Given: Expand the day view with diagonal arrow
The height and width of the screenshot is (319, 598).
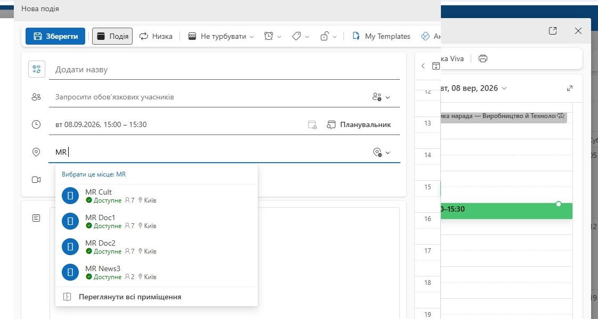Looking at the screenshot, I should [570, 88].
